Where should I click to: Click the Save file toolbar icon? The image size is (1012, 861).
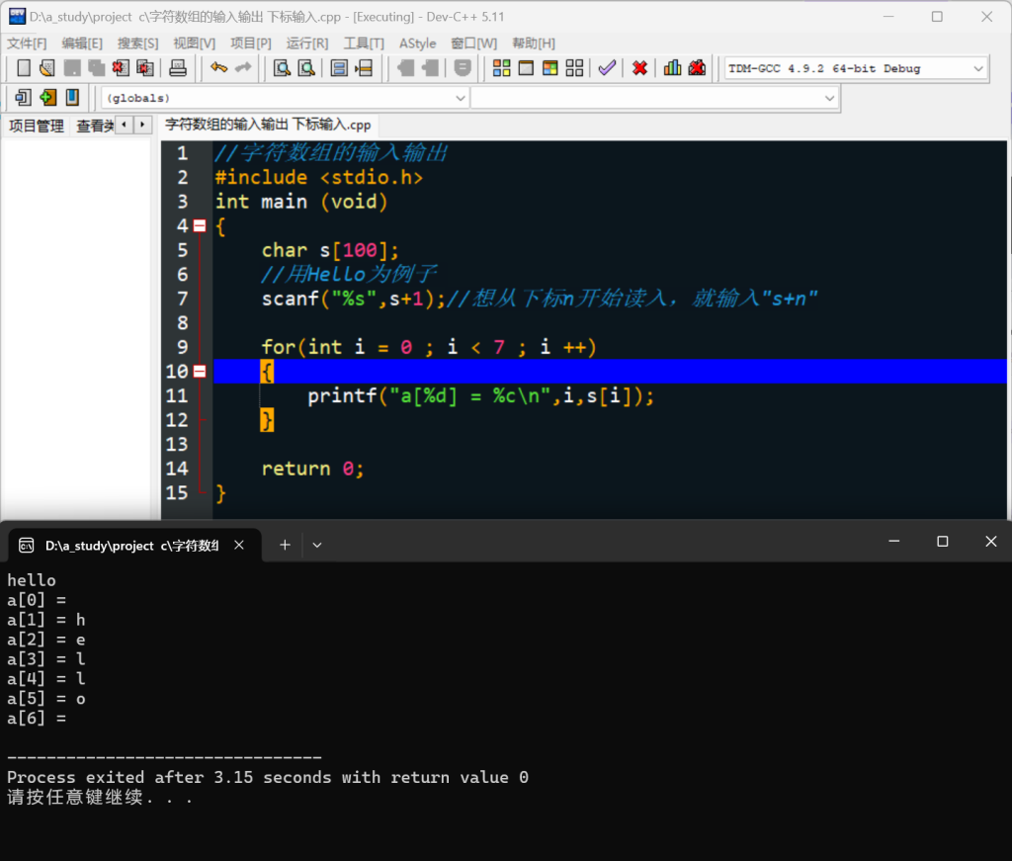tap(71, 68)
